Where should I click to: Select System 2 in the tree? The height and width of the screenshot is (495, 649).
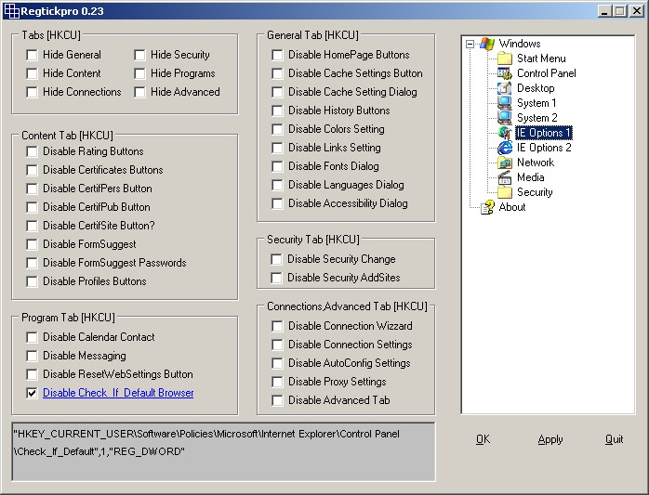coord(536,118)
